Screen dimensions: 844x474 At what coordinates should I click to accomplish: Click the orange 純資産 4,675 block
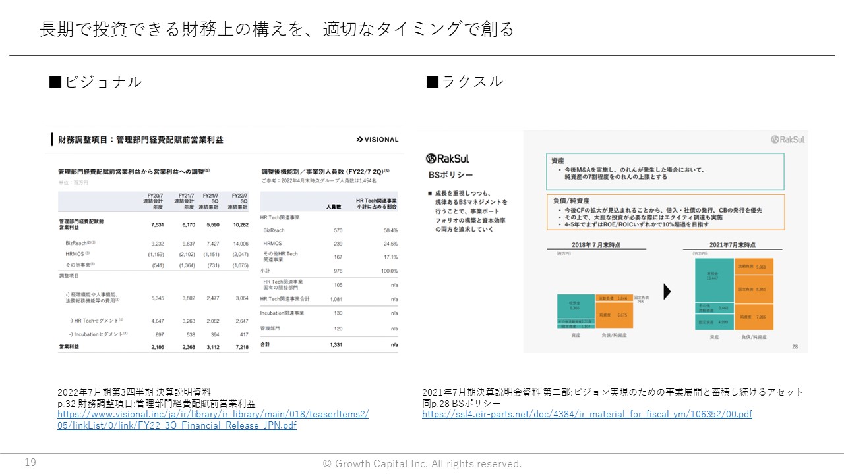pos(614,316)
